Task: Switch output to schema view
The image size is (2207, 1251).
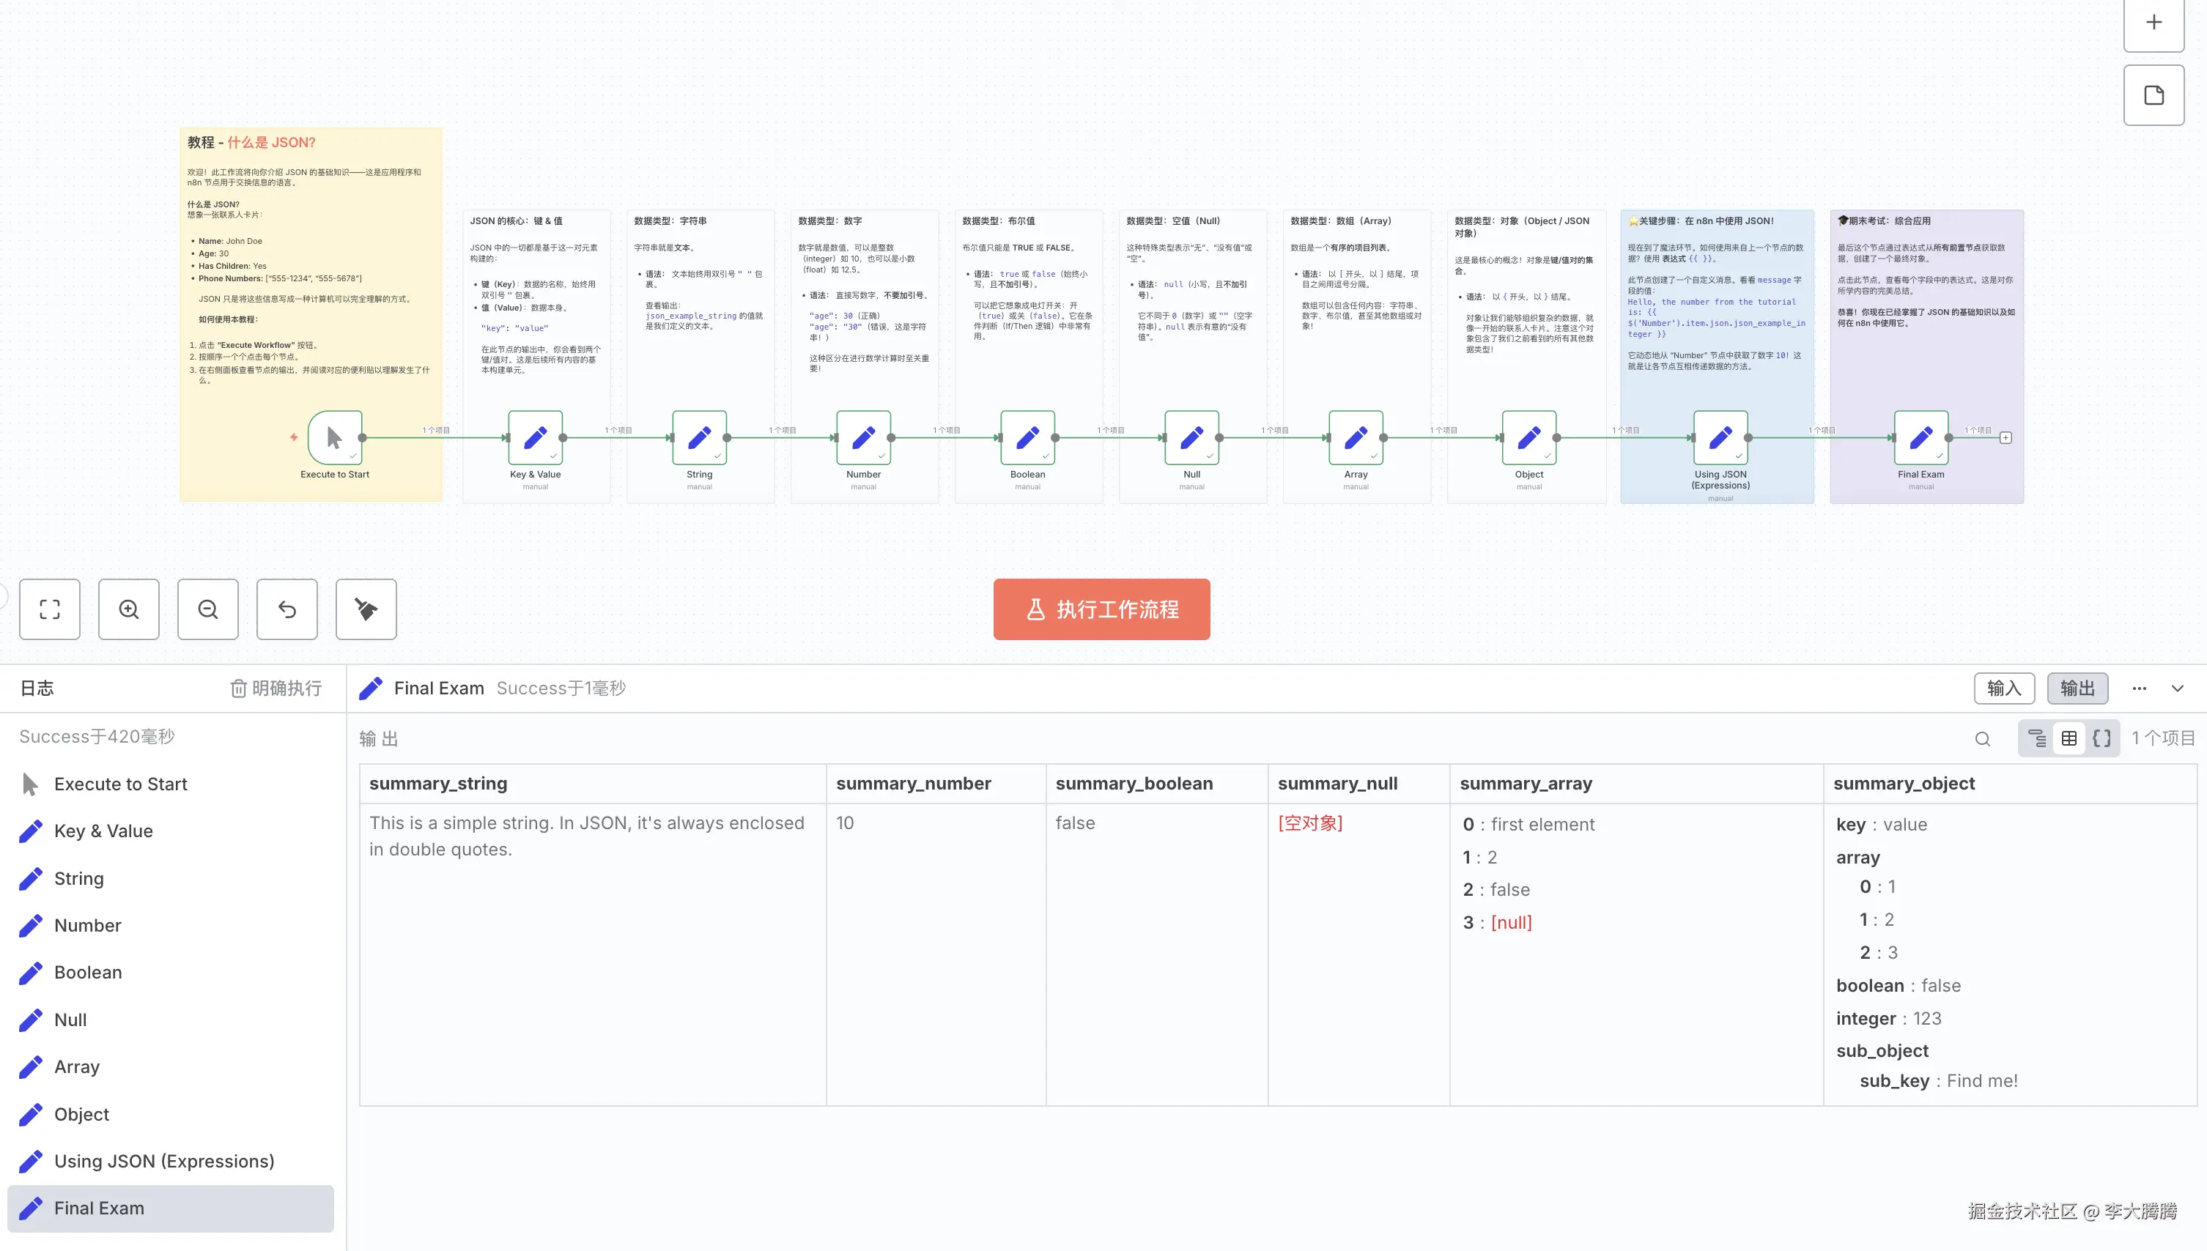Action: pos(2037,738)
